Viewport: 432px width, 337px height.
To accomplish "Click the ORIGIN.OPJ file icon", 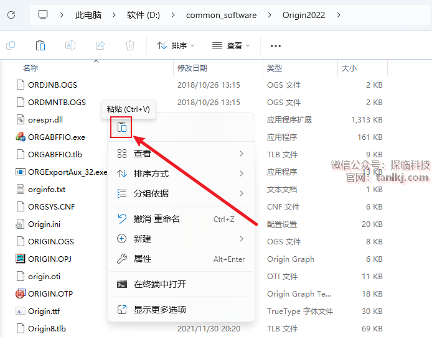I will (21, 259).
